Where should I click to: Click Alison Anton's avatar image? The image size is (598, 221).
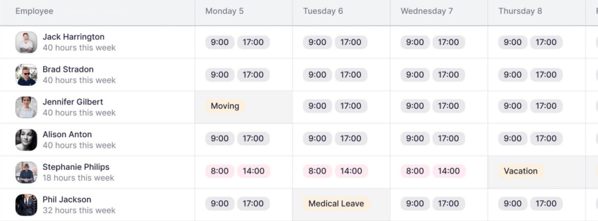click(26, 140)
